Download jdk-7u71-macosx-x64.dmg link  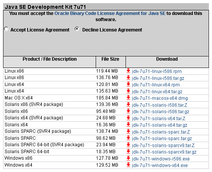pos(160,98)
